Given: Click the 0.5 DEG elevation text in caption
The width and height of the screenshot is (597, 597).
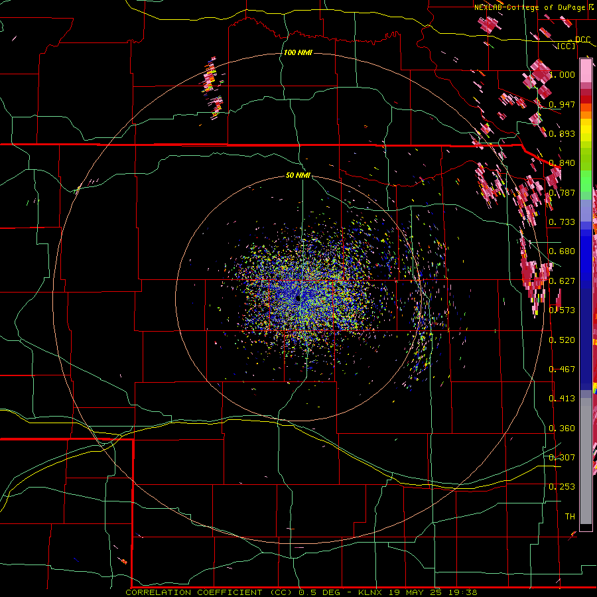Looking at the screenshot, I should pos(318,592).
